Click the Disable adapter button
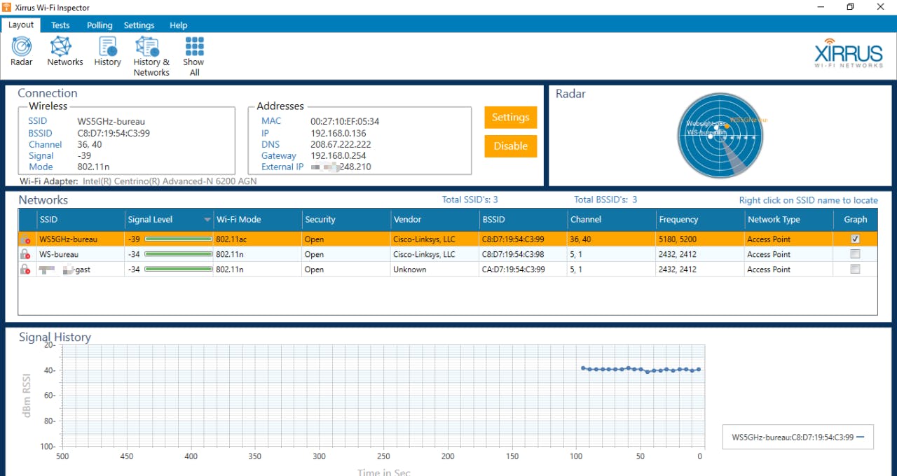Viewport: 897px width, 476px height. 510,146
